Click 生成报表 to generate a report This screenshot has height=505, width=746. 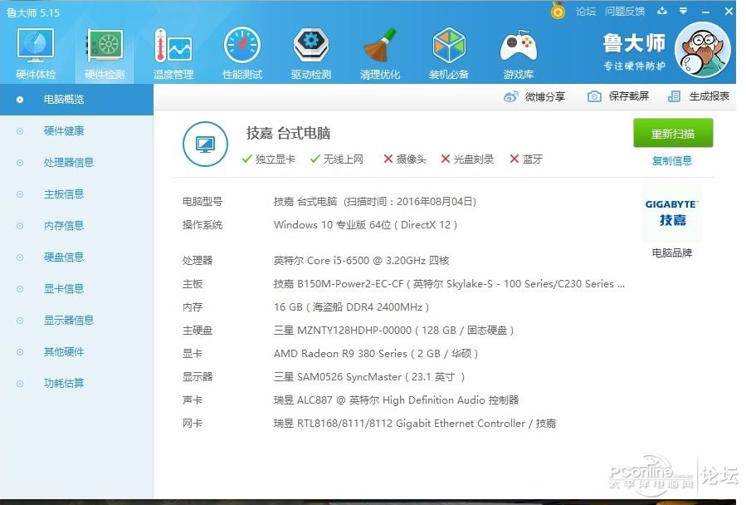699,96
